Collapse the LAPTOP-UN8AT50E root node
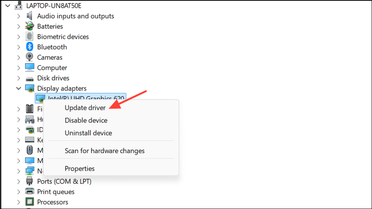 [7, 6]
